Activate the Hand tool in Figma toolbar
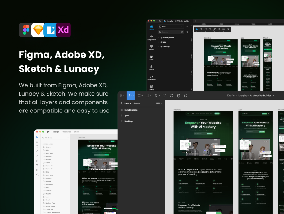284x214 pixels. click(178, 96)
